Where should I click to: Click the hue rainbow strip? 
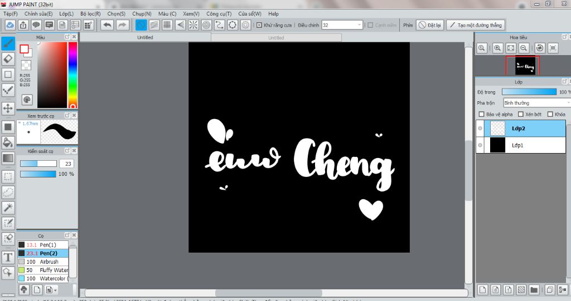tap(73, 75)
